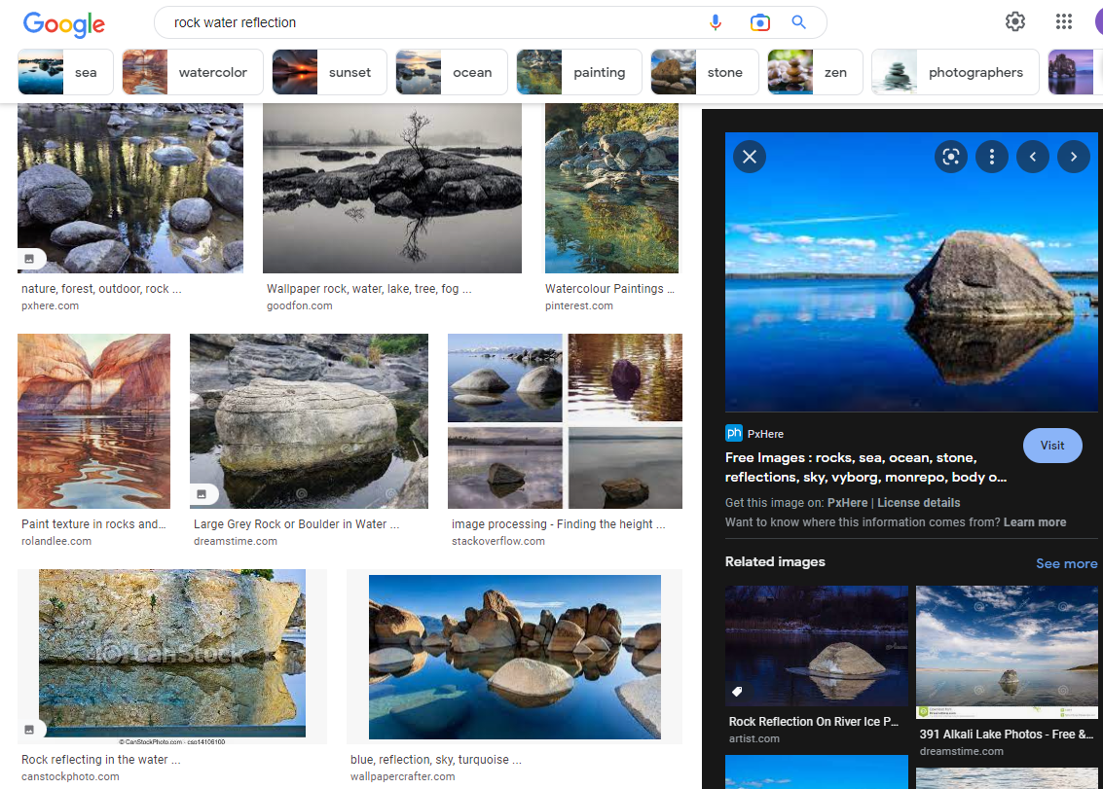
Task: Click the magnifying glass search button
Action: (799, 22)
